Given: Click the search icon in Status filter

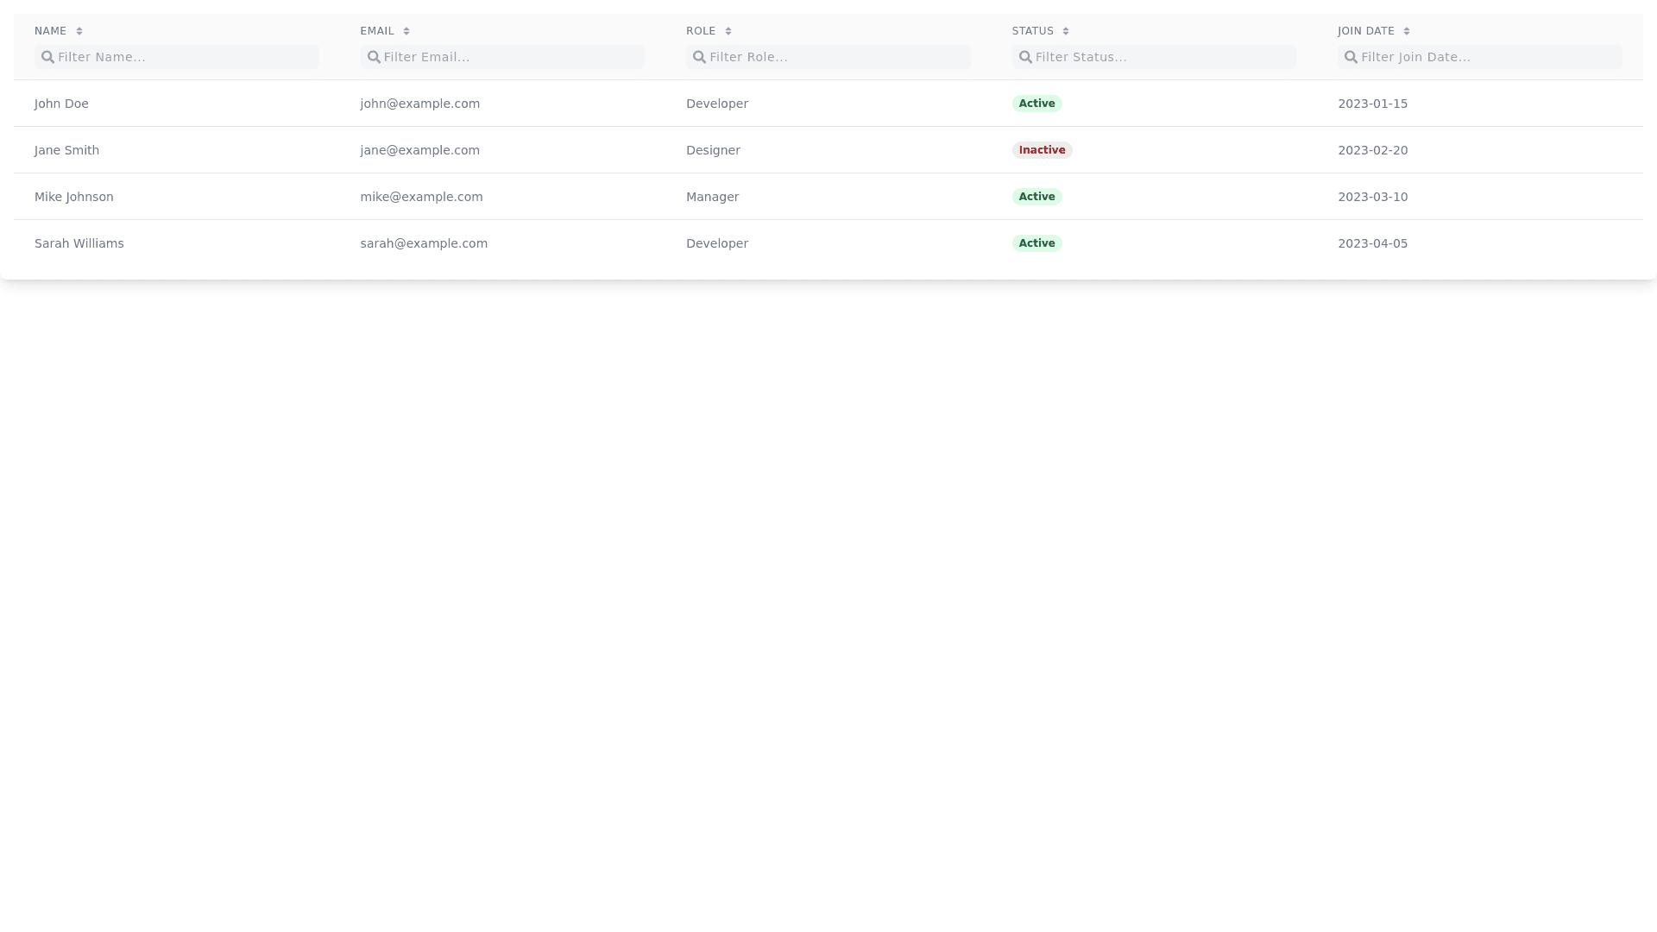Looking at the screenshot, I should coord(1025,57).
